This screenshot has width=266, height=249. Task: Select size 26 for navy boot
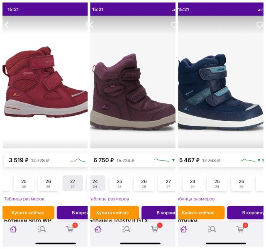pos(242,183)
